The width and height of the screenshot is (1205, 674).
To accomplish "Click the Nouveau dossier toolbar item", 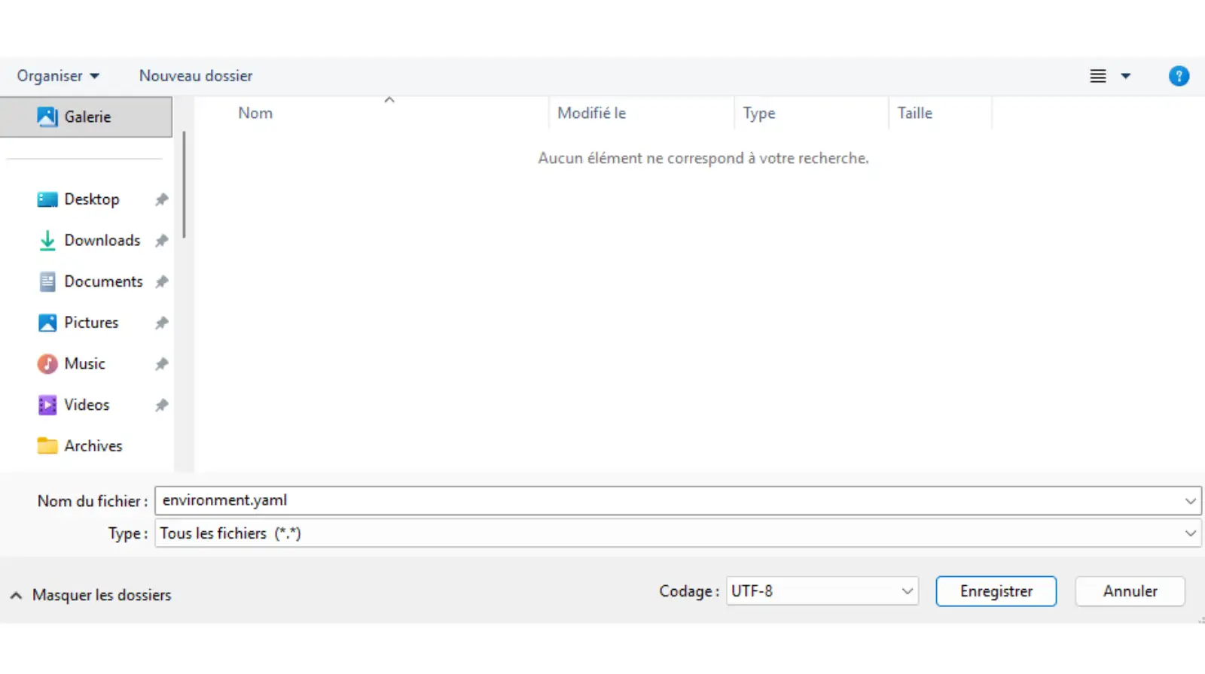I will click(196, 76).
